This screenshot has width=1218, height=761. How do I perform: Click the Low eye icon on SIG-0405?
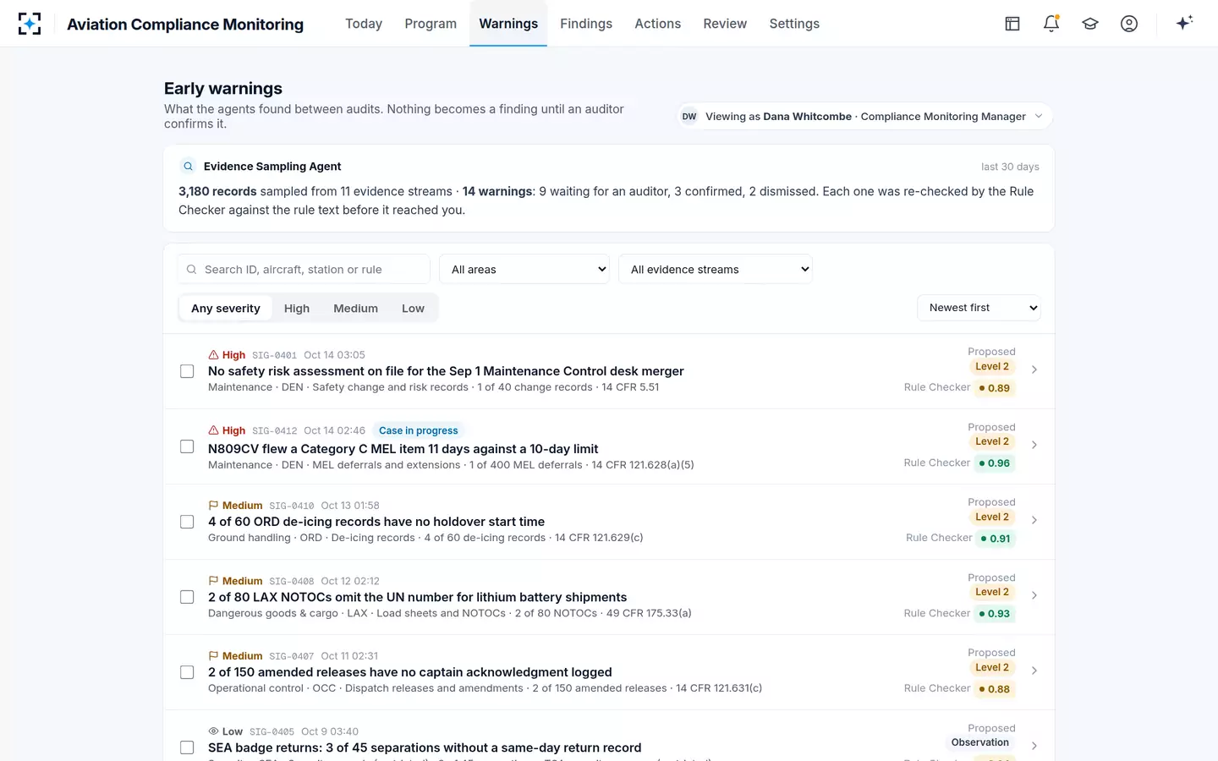tap(213, 731)
